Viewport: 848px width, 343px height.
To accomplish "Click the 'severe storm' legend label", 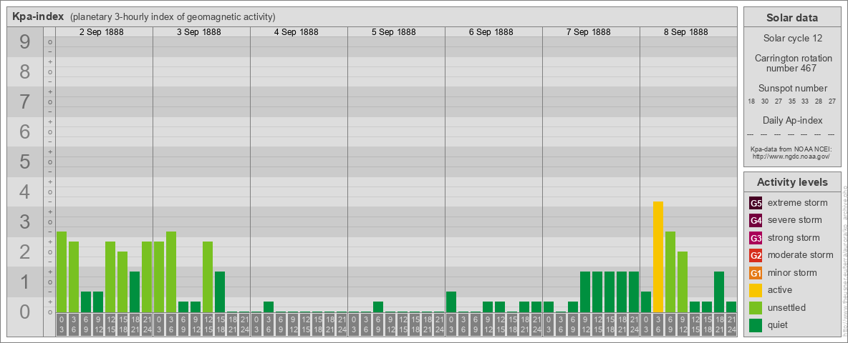I will point(795,220).
